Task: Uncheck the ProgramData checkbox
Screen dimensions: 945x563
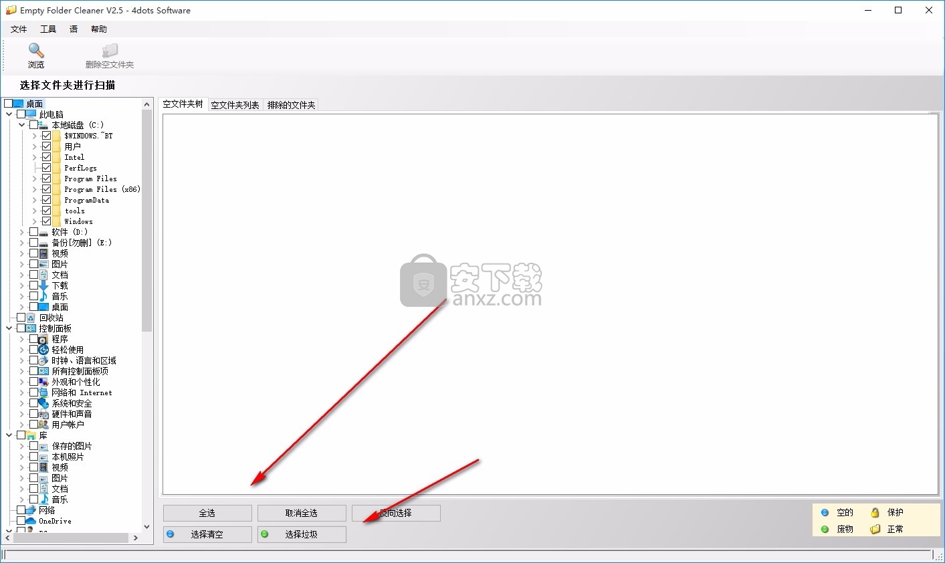Action: tap(46, 200)
